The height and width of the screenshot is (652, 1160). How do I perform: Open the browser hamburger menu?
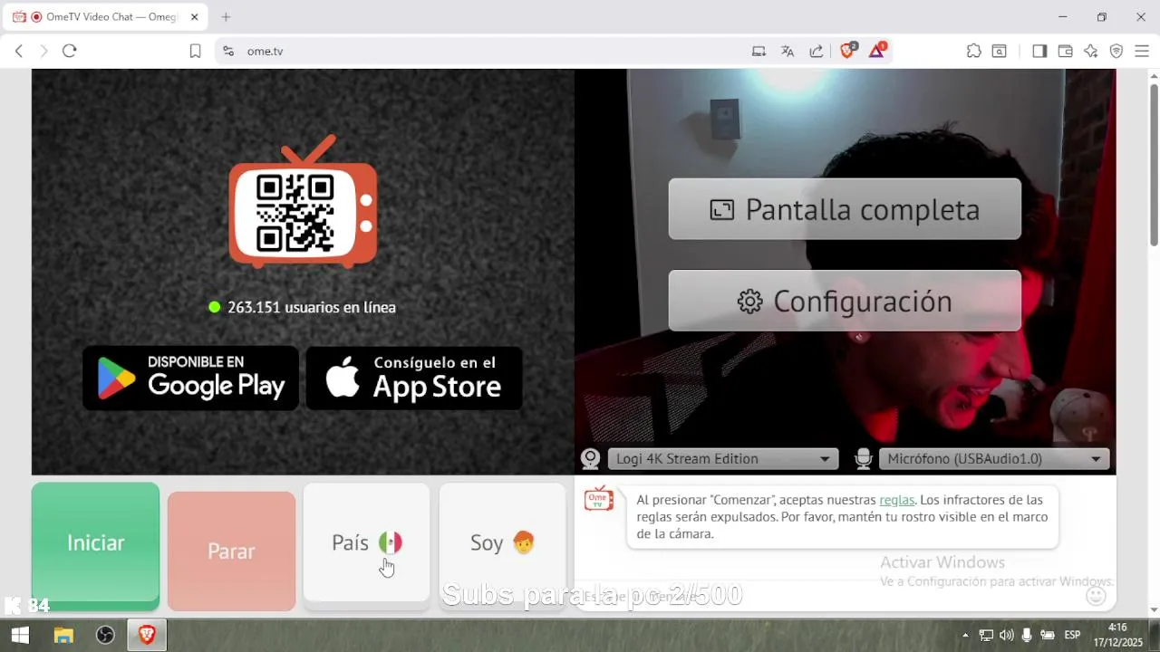tap(1142, 52)
